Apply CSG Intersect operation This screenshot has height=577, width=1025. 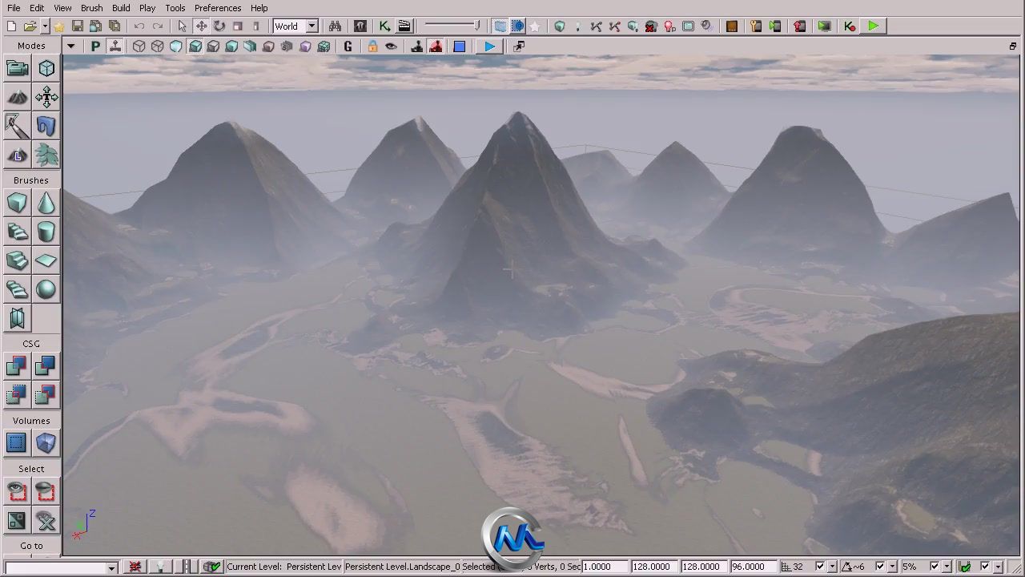[x=17, y=396]
